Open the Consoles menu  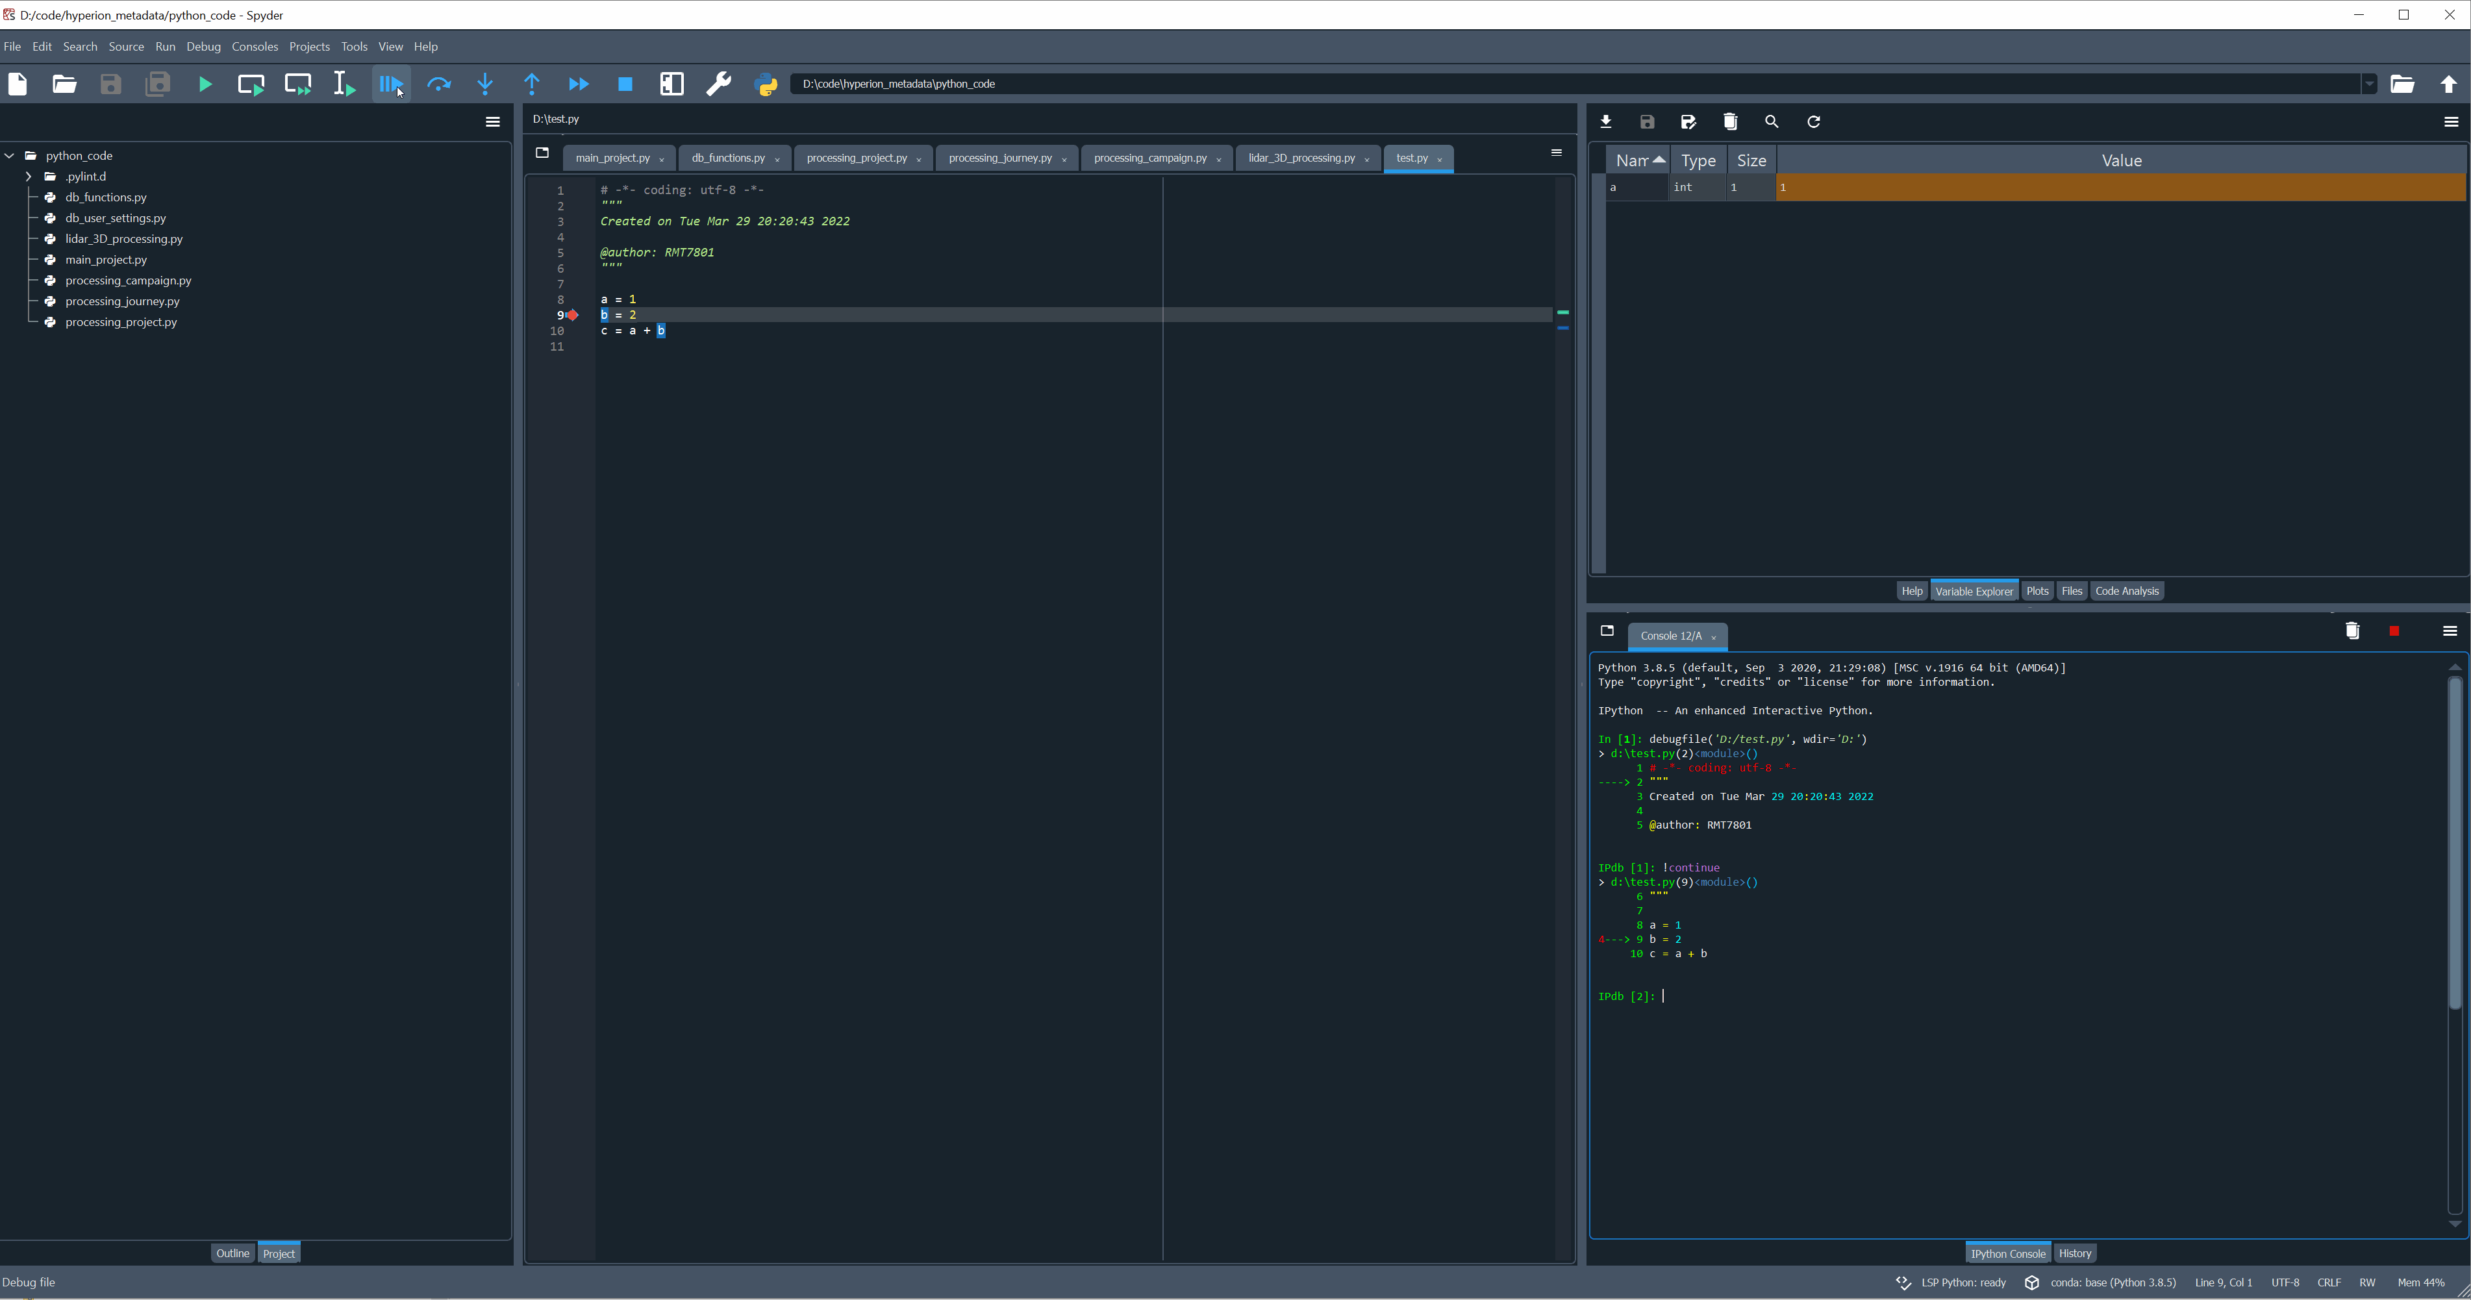(254, 47)
